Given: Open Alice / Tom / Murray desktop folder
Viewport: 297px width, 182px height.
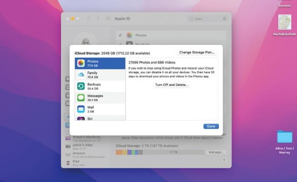Looking at the screenshot, I should coord(285,142).
